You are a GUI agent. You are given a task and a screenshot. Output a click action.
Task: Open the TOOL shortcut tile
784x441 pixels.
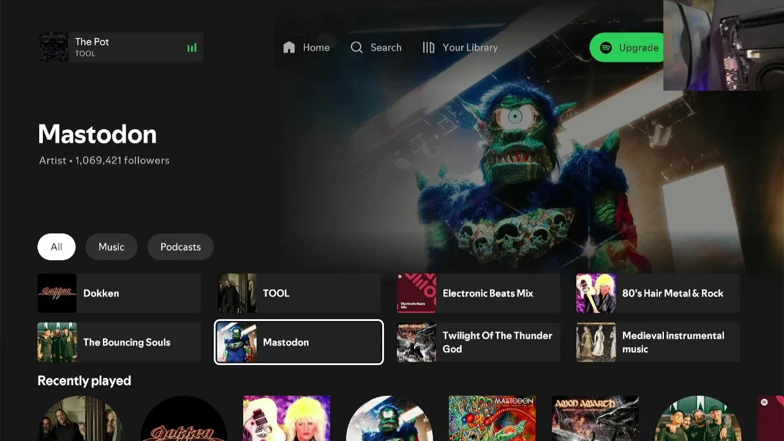pyautogui.click(x=299, y=293)
